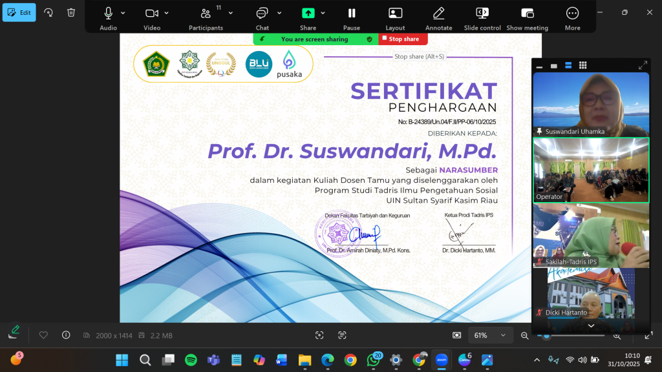Expand more participants with down chevron
The height and width of the screenshot is (372, 662).
[x=590, y=326]
